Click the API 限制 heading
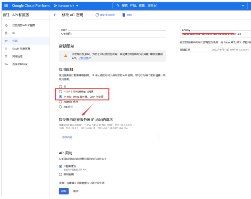The height and width of the screenshot is (199, 251). 66,153
